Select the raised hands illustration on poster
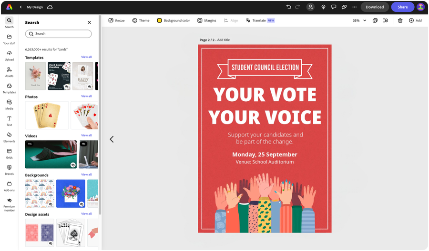Image resolution: width=429 pixels, height=251 pixels. coord(265,203)
